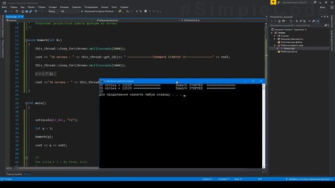Click the Solution Explorer search field
Image resolution: width=335 pixels, height=188 pixels.
[297, 26]
